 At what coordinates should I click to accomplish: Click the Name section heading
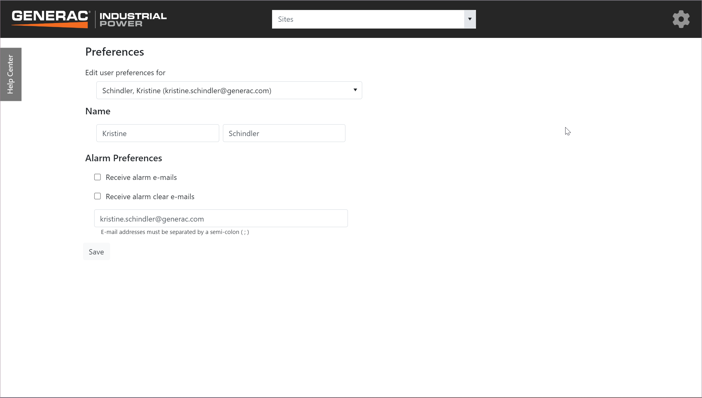(x=98, y=111)
